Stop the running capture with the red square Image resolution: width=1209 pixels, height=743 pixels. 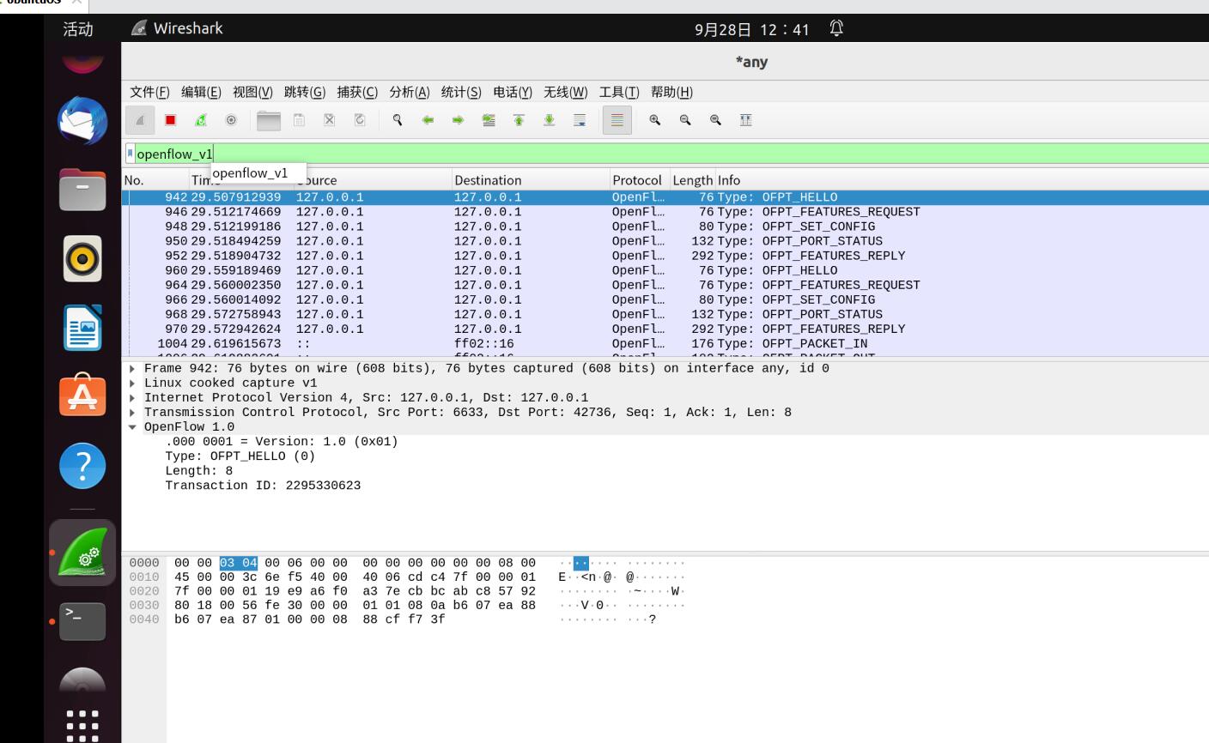tap(170, 120)
